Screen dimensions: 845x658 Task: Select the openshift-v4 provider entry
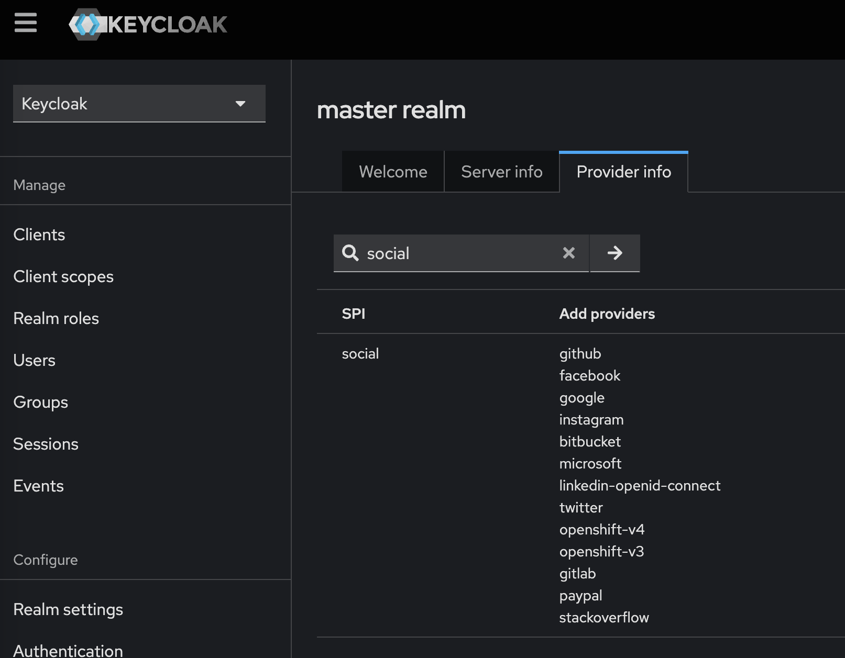click(602, 530)
